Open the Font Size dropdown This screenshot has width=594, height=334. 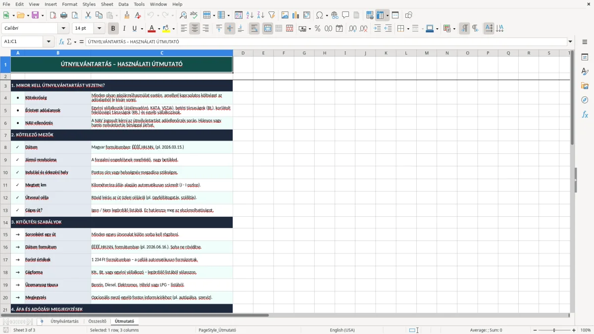(x=99, y=29)
